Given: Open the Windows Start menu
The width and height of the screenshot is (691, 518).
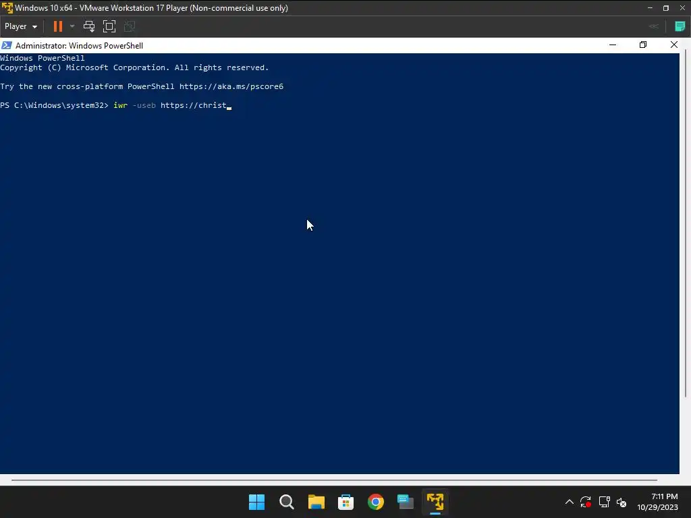Looking at the screenshot, I should (x=256, y=502).
